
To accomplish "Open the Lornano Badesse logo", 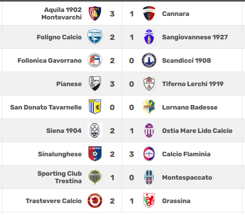I will point(149,107).
